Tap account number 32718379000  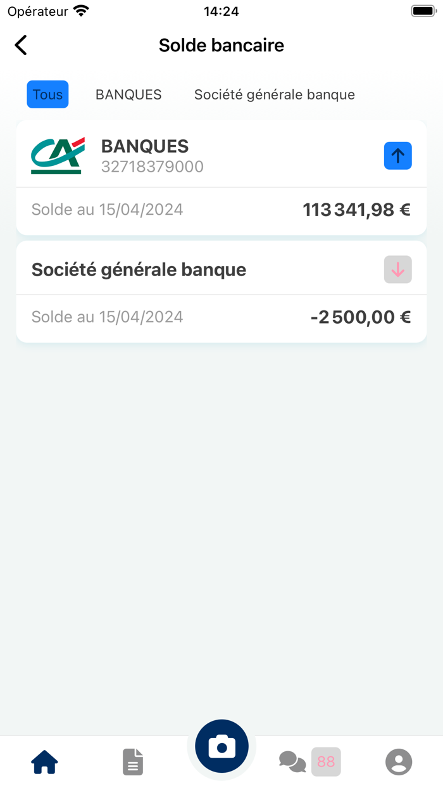pyautogui.click(x=153, y=167)
